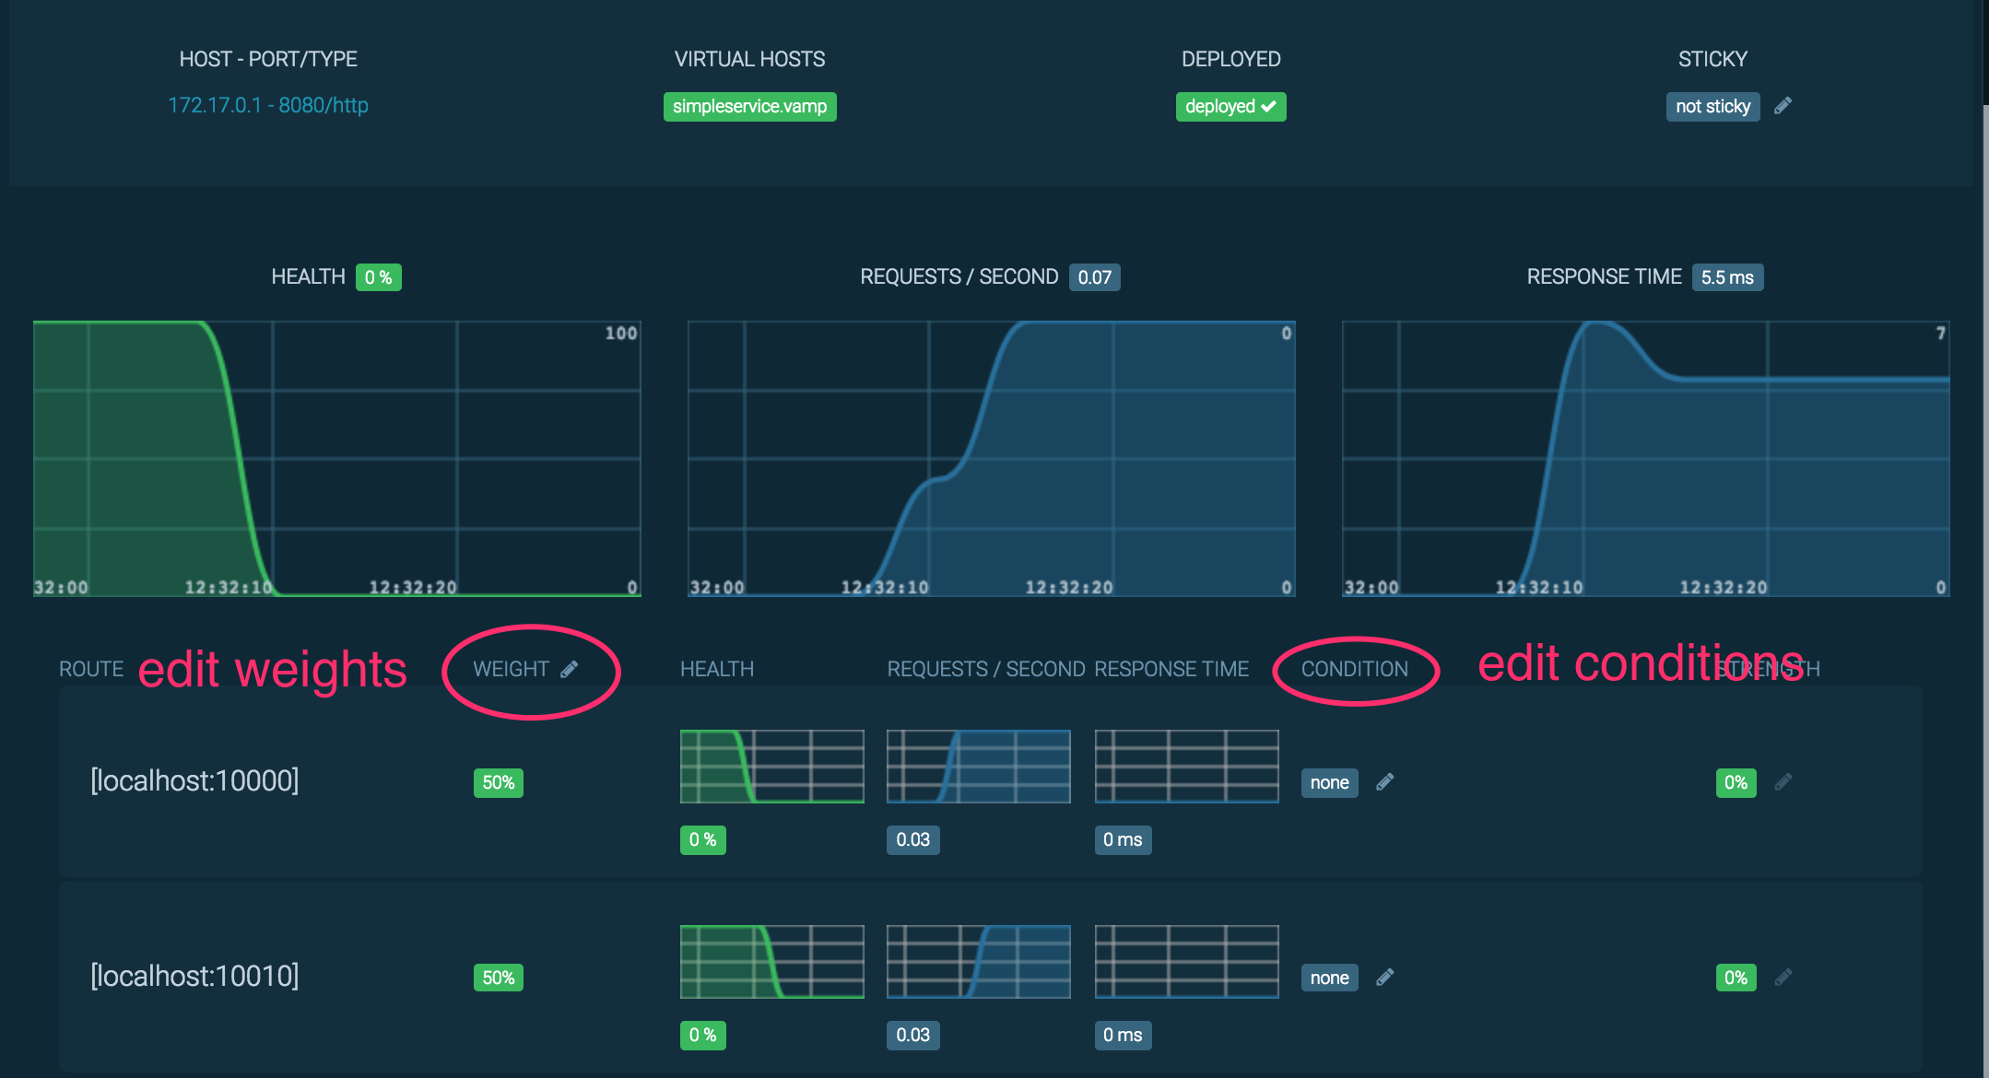Click the 50% weight badge for localhost:10010
The image size is (1989, 1078).
coord(498,978)
